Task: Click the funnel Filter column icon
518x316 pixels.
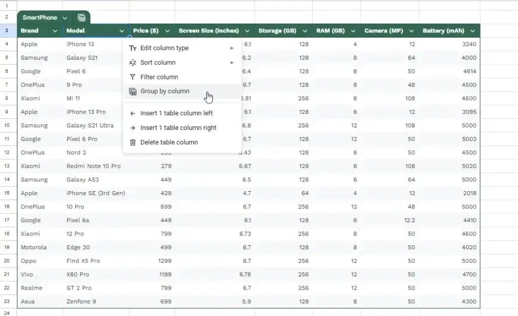Action: pyautogui.click(x=133, y=77)
